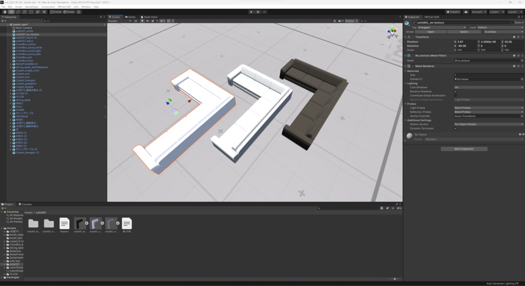Collapse the Transform component
525x286 pixels.
click(x=406, y=37)
